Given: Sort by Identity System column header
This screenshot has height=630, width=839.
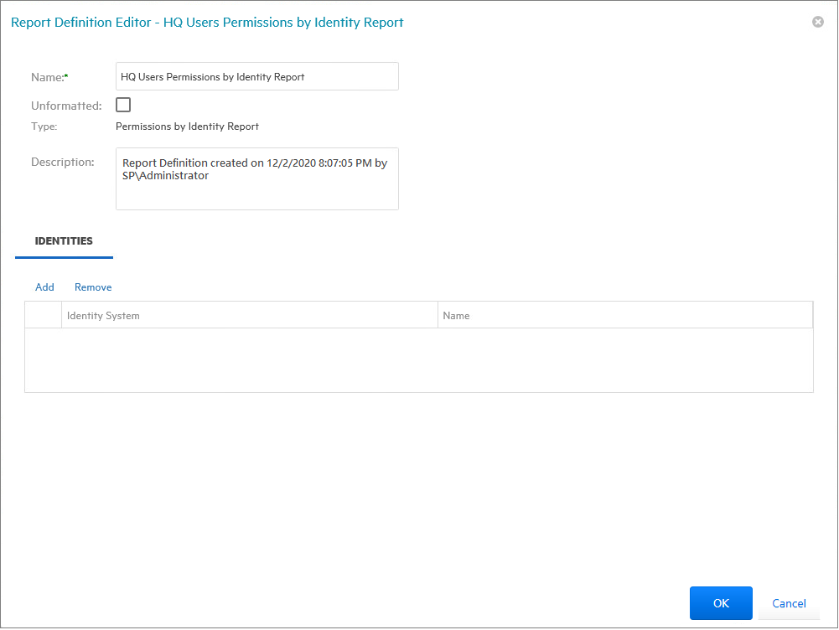Looking at the screenshot, I should click(x=250, y=316).
